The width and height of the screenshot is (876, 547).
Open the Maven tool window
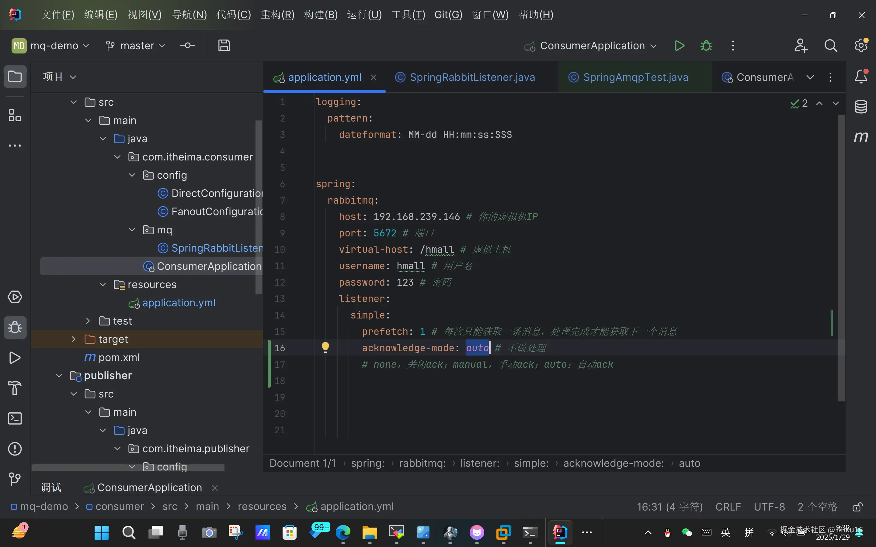pyautogui.click(x=861, y=137)
